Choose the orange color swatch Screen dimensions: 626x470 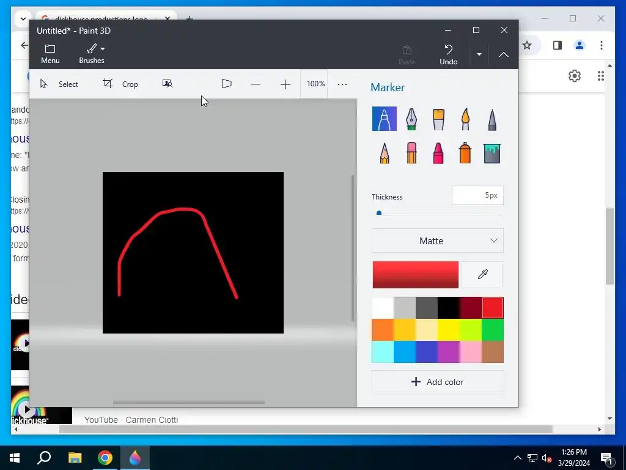tap(383, 330)
